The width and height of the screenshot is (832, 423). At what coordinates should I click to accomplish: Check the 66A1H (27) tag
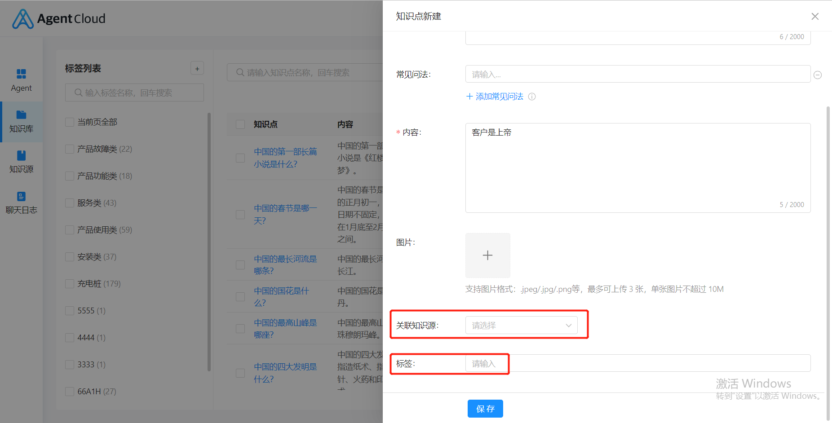[70, 392]
